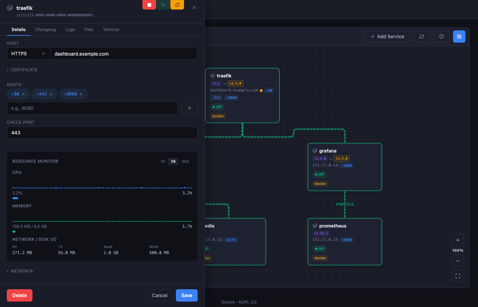The height and width of the screenshot is (307, 478).
Task: Click the :9090 port badge on prometheus node
Action: click(x=347, y=240)
